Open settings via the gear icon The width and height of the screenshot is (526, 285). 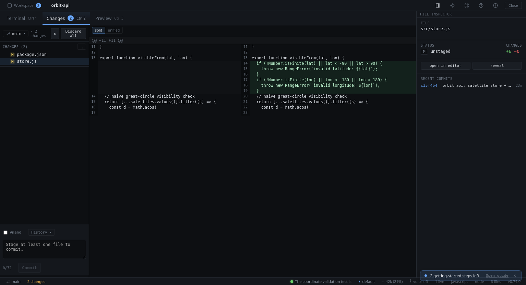tap(452, 5)
